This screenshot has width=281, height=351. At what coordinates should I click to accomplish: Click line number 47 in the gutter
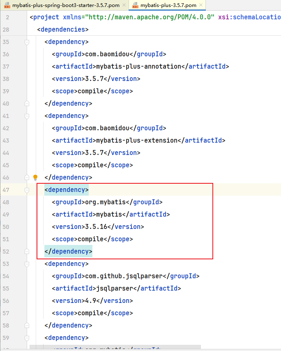pos(6,190)
